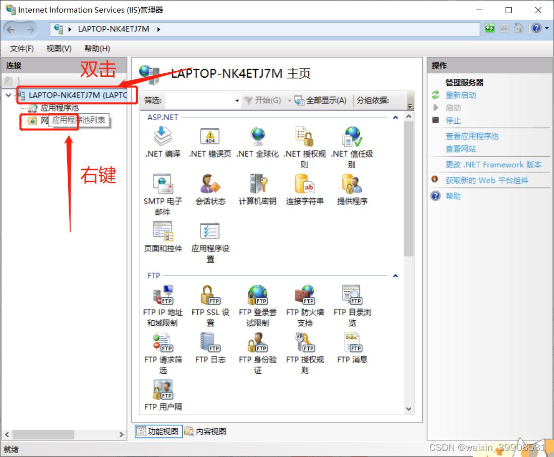Open the 连接字符串 icon

click(x=305, y=184)
